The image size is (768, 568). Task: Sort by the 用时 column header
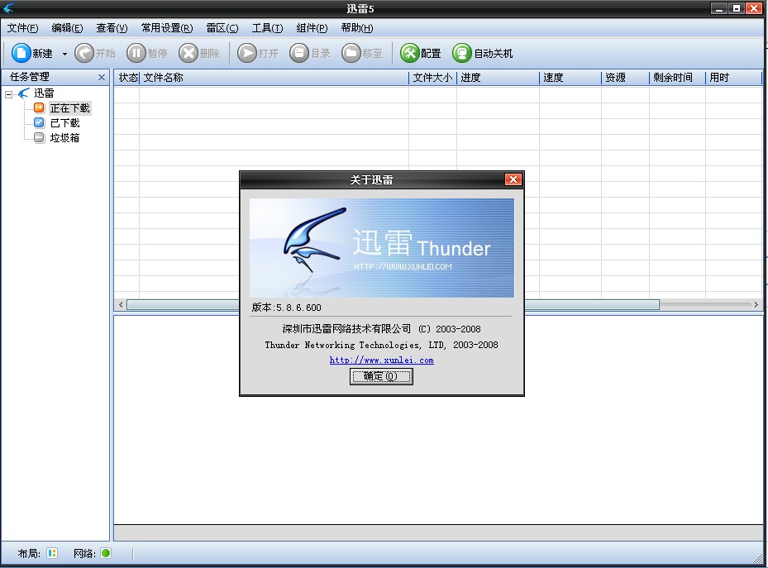tap(733, 78)
